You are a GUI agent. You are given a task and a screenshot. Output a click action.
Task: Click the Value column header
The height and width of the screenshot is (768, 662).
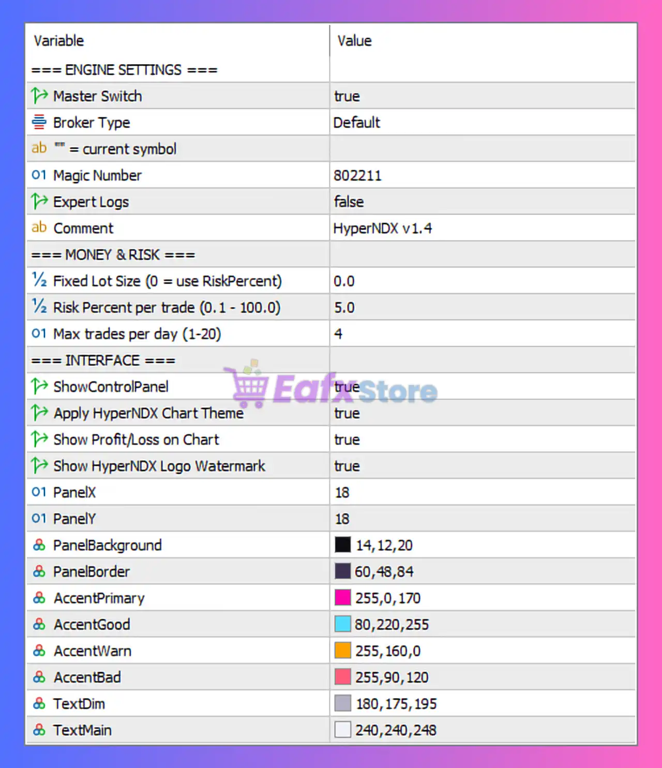[354, 40]
